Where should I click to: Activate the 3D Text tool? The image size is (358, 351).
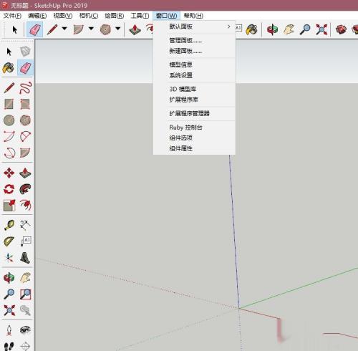[x=25, y=258]
